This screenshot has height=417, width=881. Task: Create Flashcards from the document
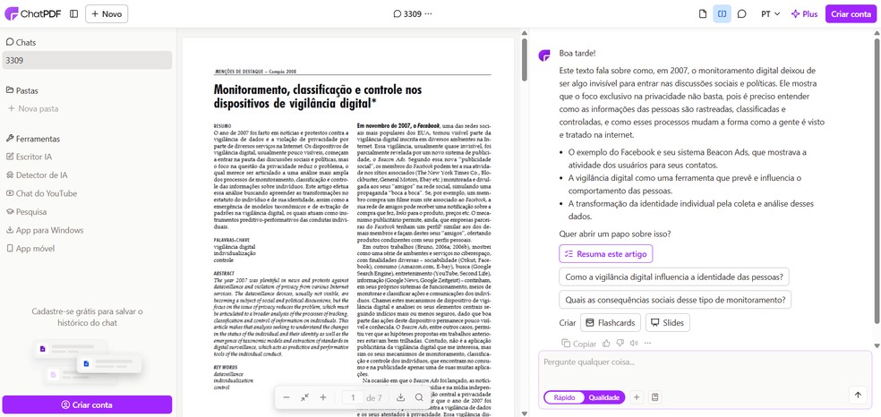point(611,323)
